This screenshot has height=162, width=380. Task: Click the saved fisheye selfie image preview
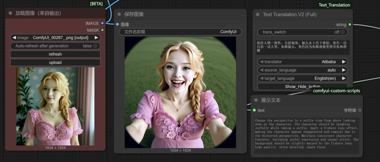click(180, 92)
